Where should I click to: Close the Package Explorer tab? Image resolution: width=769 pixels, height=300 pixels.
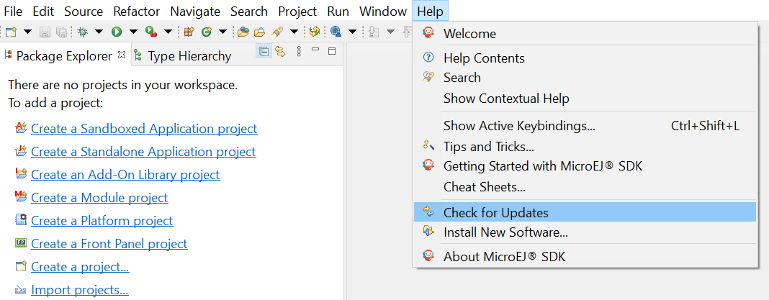pos(121,54)
